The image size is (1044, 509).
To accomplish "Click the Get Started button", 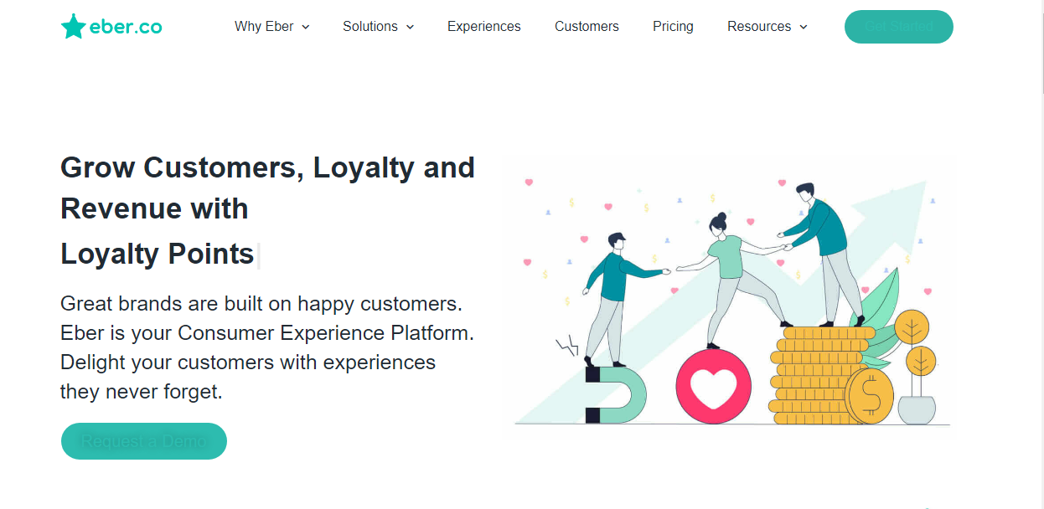I will click(899, 27).
